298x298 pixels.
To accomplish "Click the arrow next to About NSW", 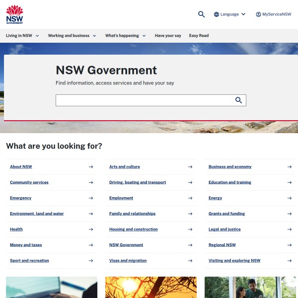I will pyautogui.click(x=90, y=167).
